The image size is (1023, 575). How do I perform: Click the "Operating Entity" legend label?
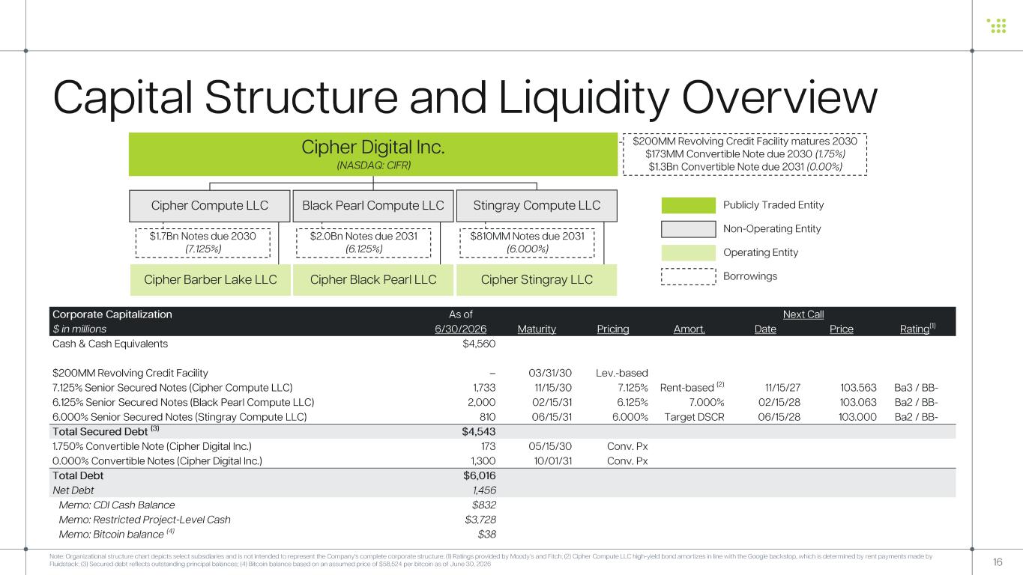761,253
